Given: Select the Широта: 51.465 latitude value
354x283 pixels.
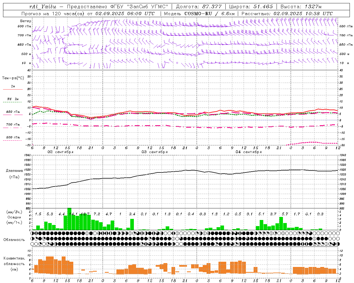Looking at the screenshot, I should [x=251, y=7].
